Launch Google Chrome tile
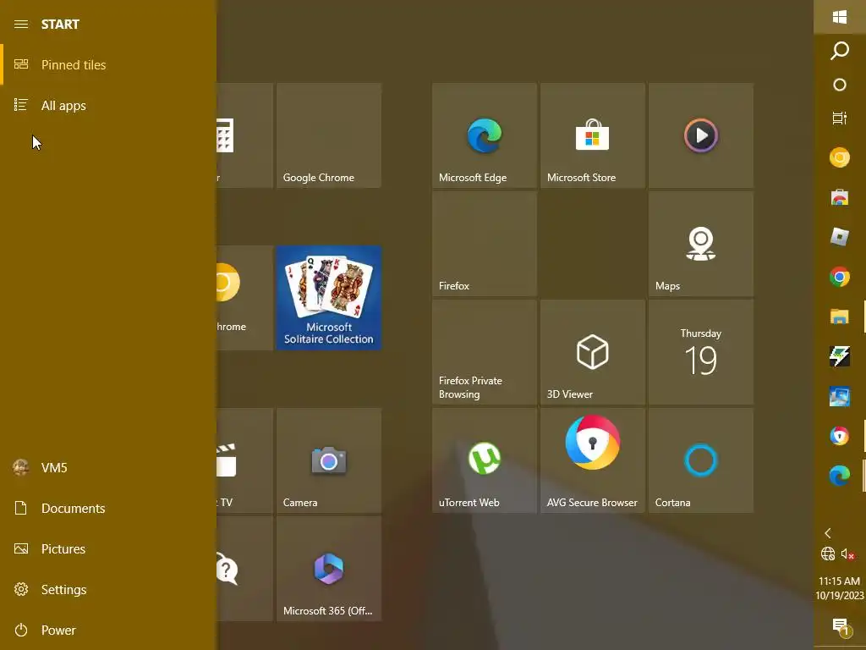 tap(329, 135)
